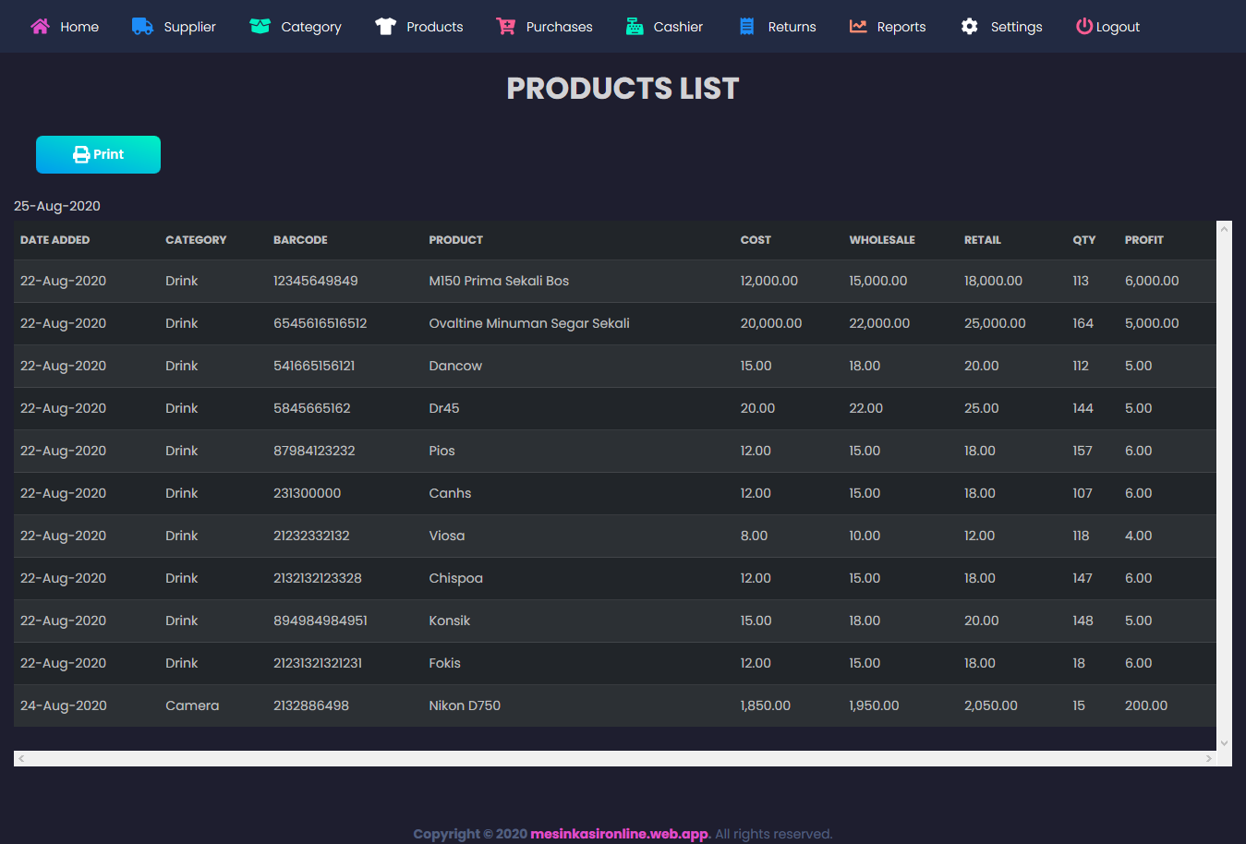This screenshot has width=1246, height=844.
Task: Click the white Products t-shirt icon
Action: pos(385,26)
